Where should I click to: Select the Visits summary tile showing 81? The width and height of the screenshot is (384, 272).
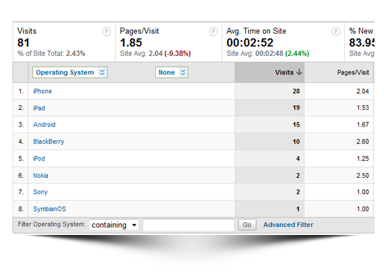(x=64, y=42)
